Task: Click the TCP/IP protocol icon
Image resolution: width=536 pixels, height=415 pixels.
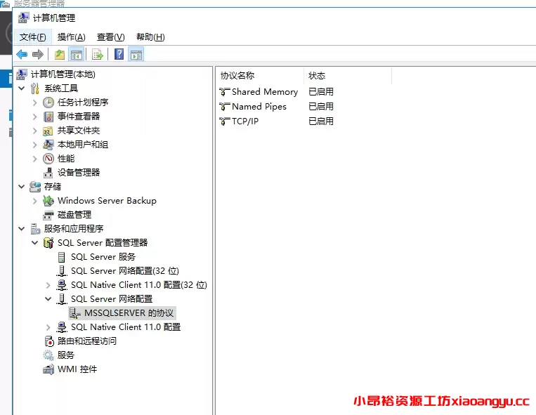Action: (x=224, y=121)
